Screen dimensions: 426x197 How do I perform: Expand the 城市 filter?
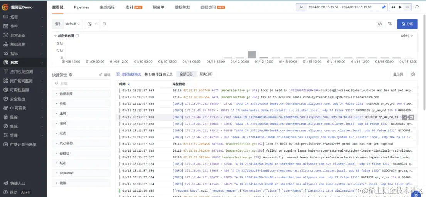(81, 163)
